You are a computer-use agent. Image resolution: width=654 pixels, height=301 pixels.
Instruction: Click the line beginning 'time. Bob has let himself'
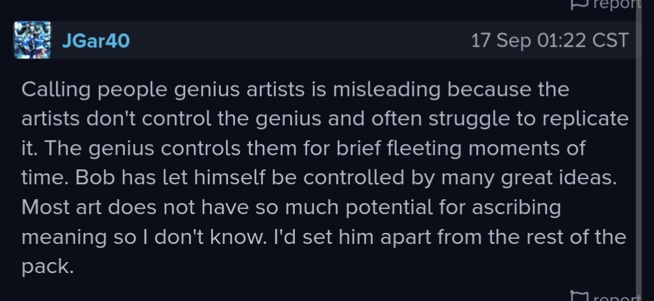(319, 178)
